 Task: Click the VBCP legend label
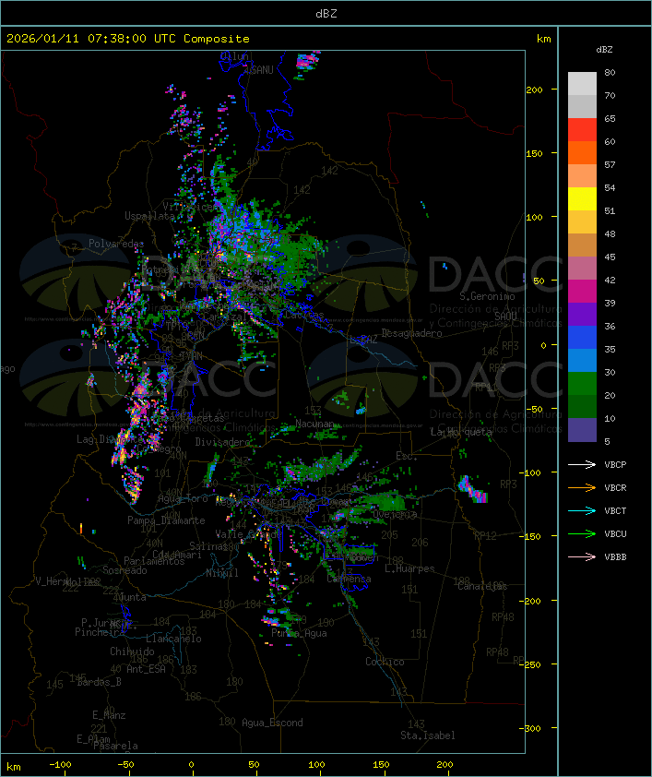point(615,465)
